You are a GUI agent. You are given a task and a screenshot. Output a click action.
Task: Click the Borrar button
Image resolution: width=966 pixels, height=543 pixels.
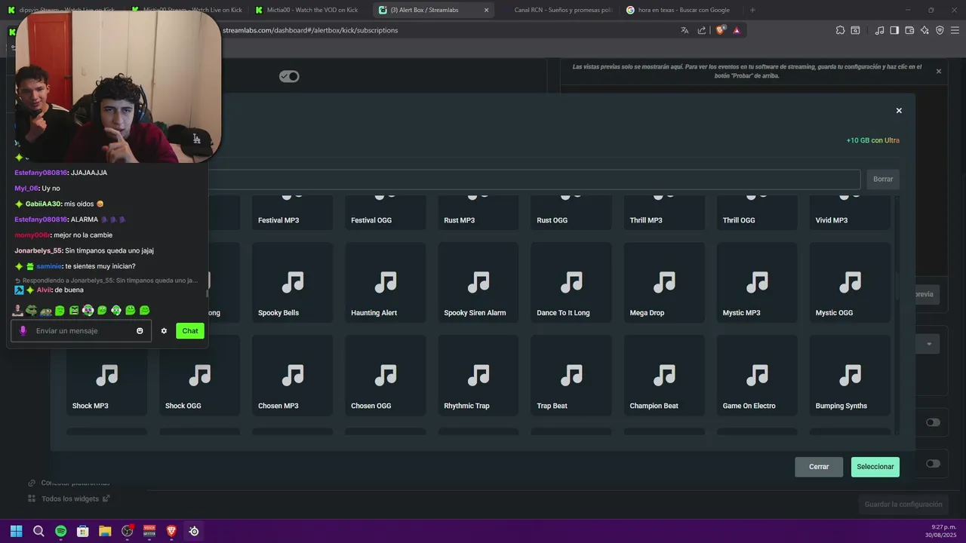883,179
